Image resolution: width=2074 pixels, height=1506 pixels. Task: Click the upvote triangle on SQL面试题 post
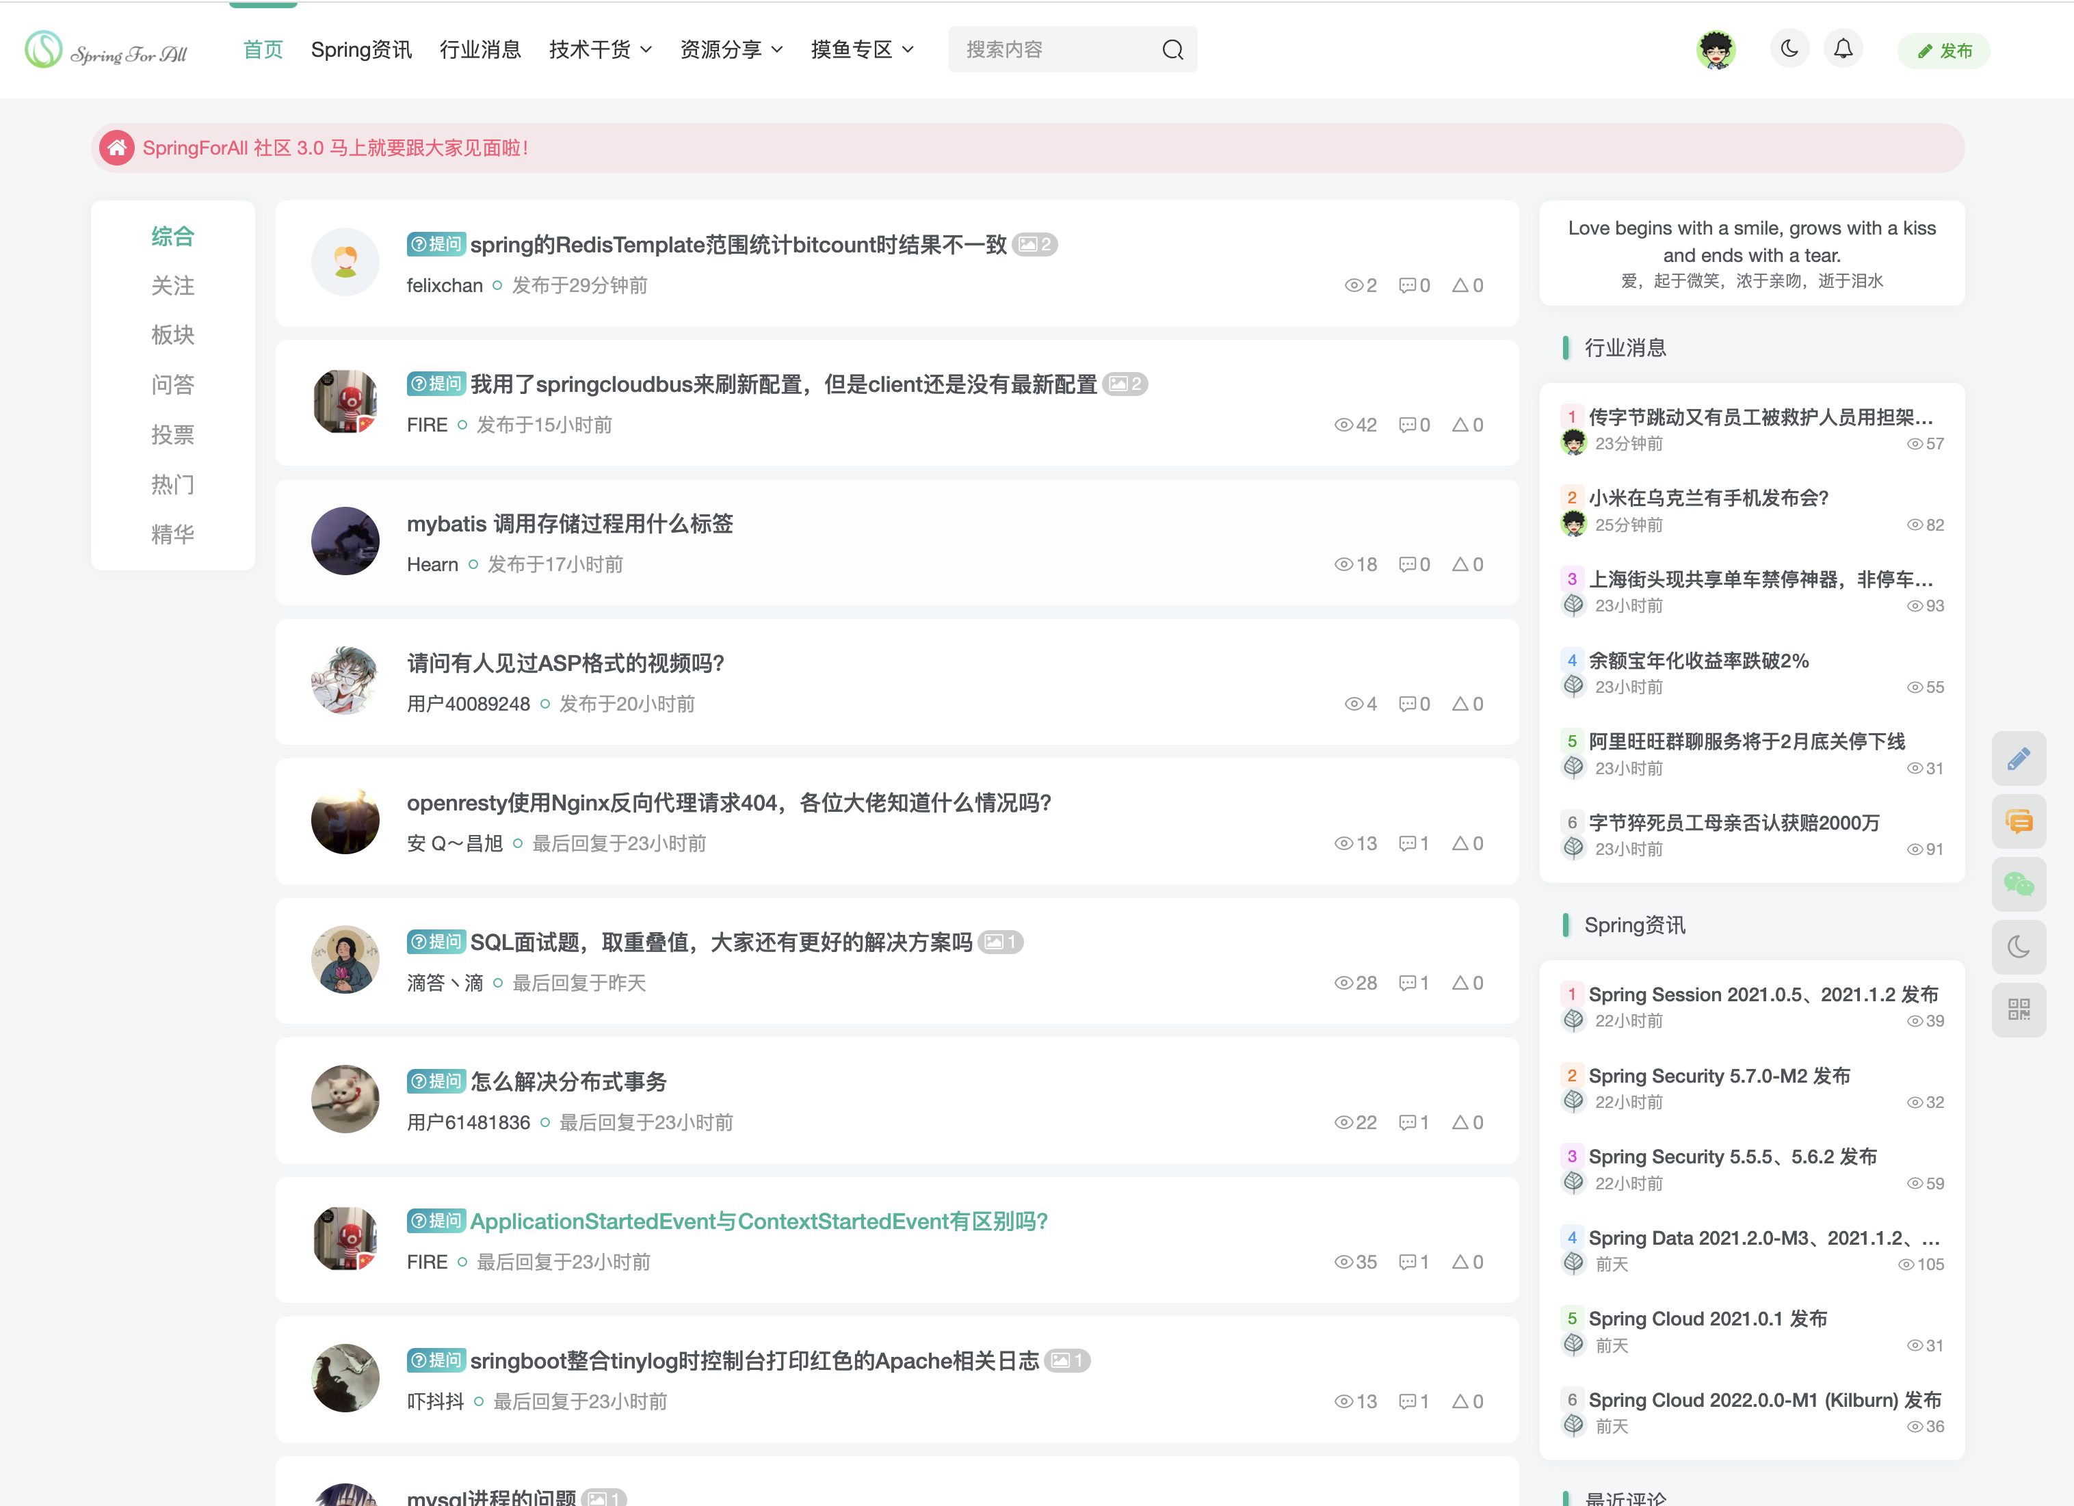[x=1460, y=983]
